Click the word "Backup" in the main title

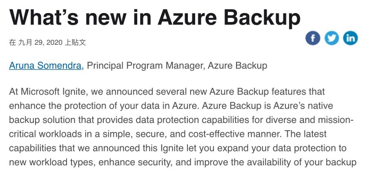click(262, 18)
